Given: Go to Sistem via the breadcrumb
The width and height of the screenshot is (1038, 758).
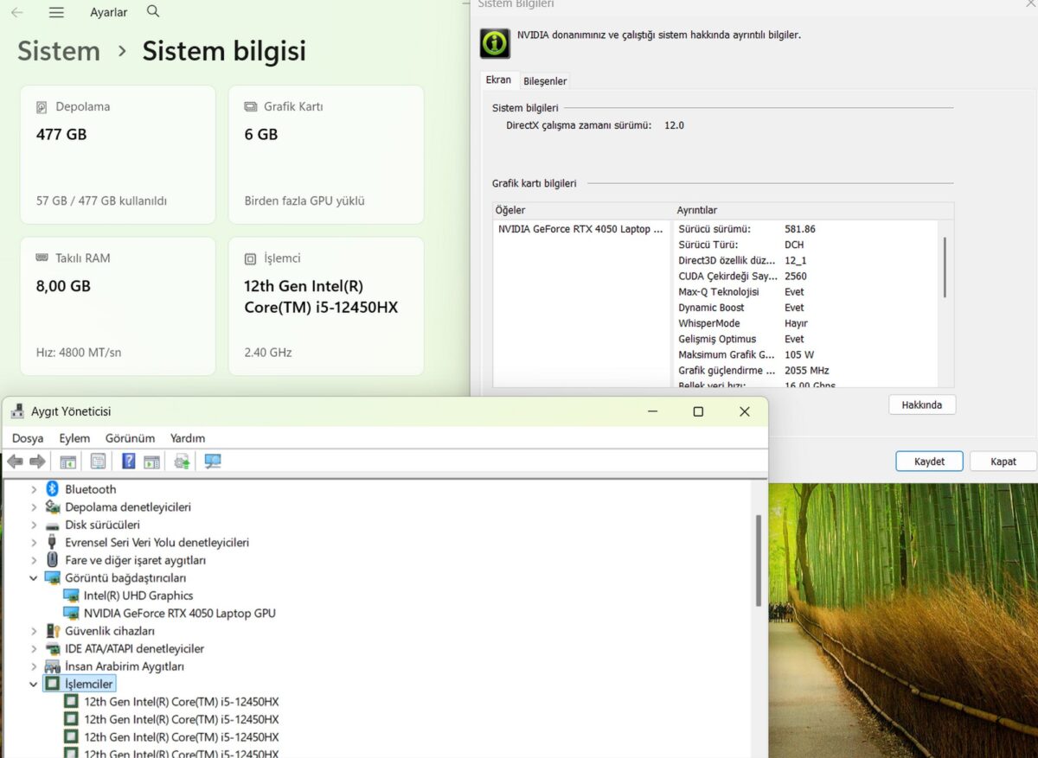Looking at the screenshot, I should pos(59,51).
